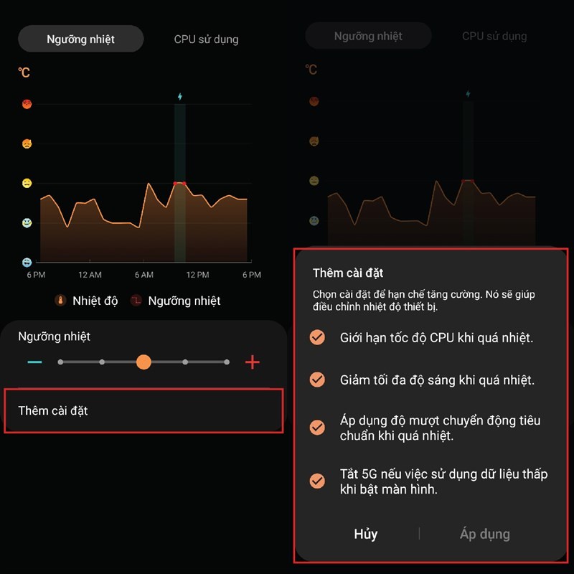The image size is (574, 574).
Task: Click the coldest blue emoji face icon
Action: [x=27, y=262]
